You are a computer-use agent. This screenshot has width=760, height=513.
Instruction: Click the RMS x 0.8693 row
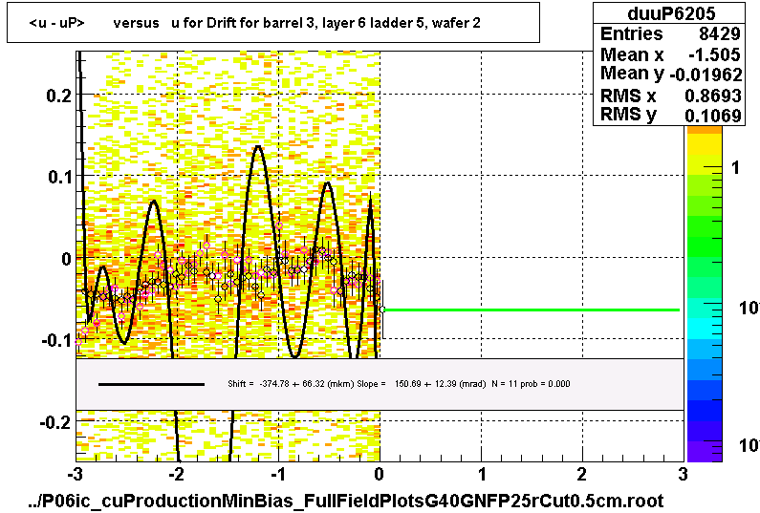point(670,96)
